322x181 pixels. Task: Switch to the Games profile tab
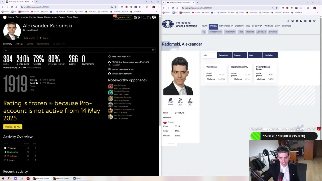[30, 44]
